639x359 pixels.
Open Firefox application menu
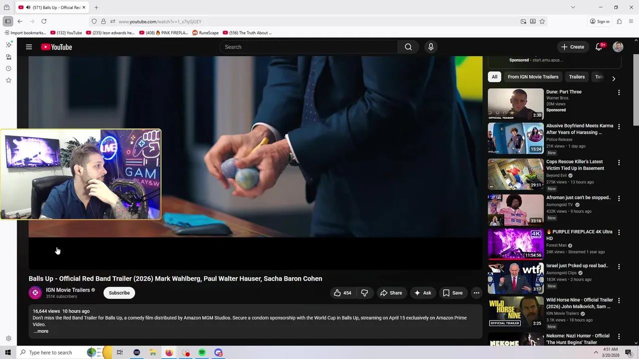632,21
